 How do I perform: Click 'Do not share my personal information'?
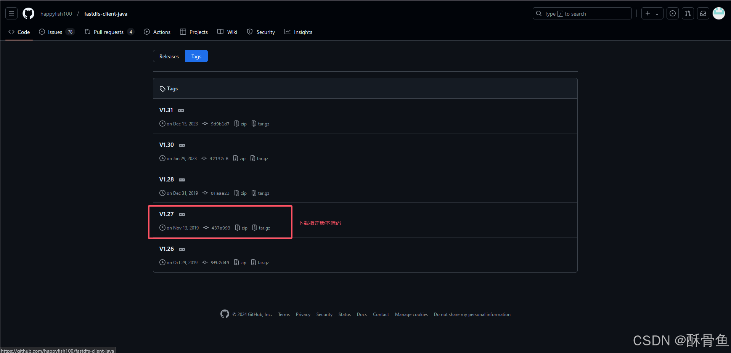(472, 314)
